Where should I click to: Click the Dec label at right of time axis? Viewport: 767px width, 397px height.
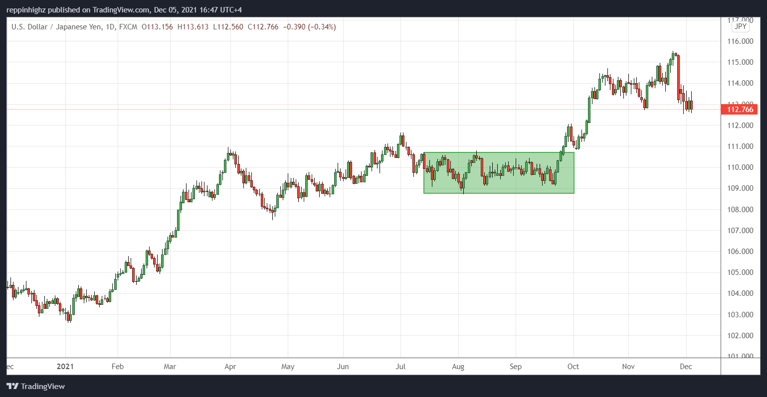[686, 367]
